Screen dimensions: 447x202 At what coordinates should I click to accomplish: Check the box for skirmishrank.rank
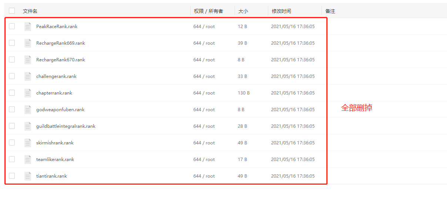(x=12, y=143)
